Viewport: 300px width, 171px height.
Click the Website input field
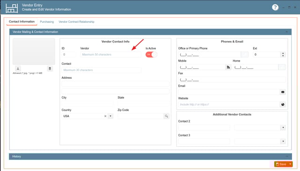click(x=229, y=104)
